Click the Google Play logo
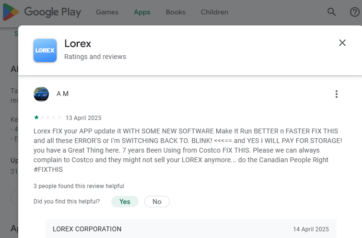 [42, 12]
